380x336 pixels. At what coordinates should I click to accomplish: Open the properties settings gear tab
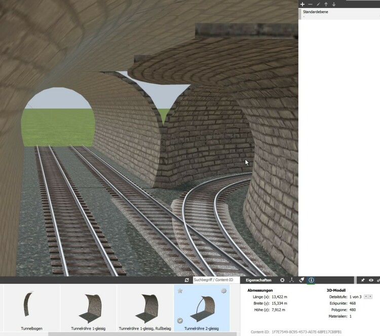(282, 280)
